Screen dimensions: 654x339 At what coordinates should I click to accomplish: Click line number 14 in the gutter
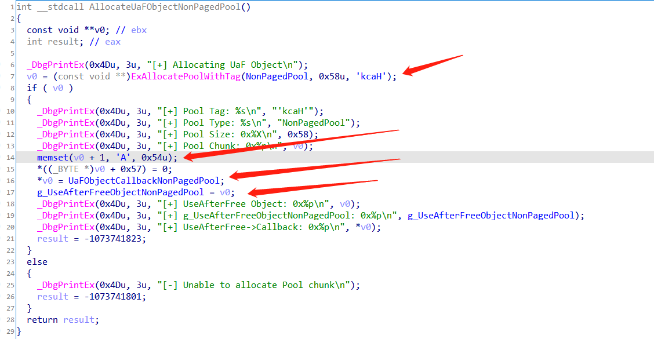[x=10, y=158]
